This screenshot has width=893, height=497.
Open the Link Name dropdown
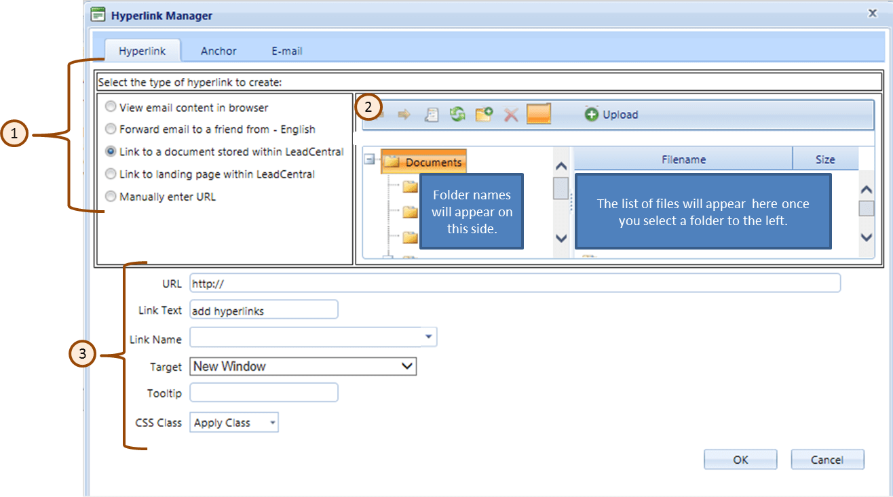pyautogui.click(x=428, y=337)
